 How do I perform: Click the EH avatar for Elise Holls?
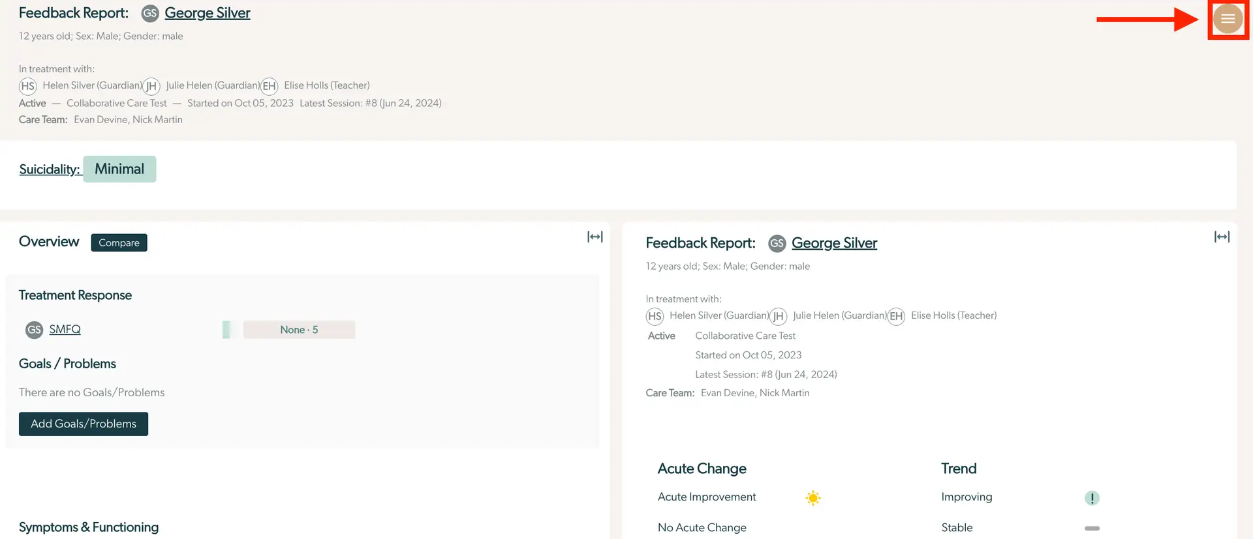click(x=269, y=86)
